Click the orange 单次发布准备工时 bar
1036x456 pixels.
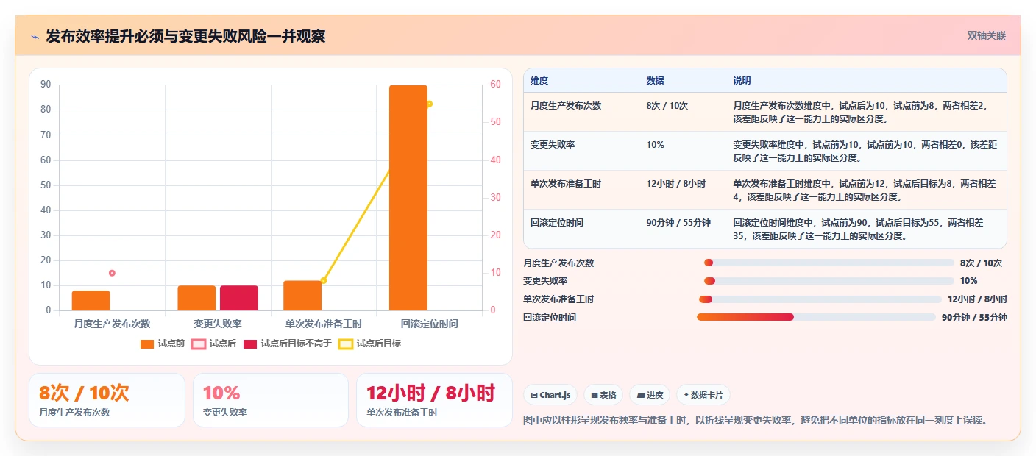point(302,295)
